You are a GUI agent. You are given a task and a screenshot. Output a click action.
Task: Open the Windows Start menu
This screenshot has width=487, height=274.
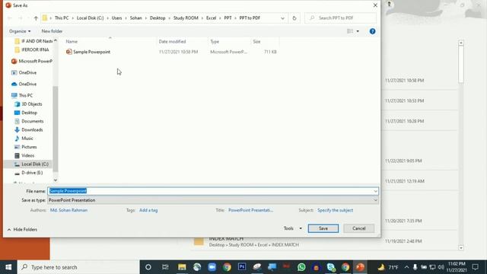tap(8, 267)
